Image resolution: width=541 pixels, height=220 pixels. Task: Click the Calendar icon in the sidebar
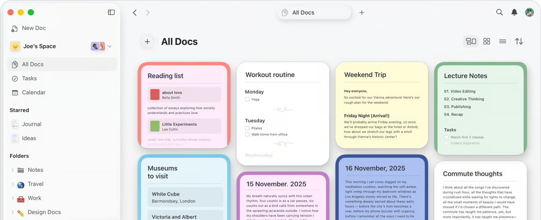tap(15, 92)
